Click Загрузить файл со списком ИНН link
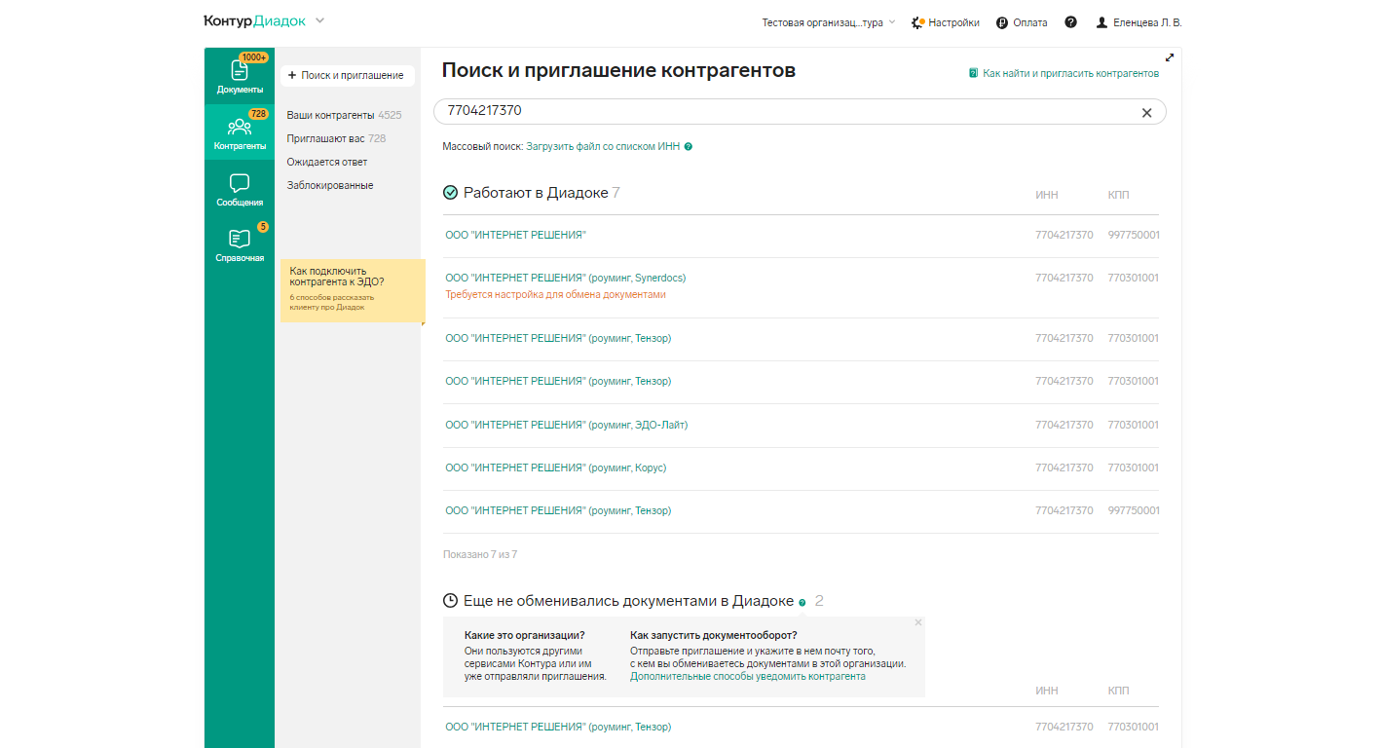The height and width of the screenshot is (748, 1381). coord(603,146)
